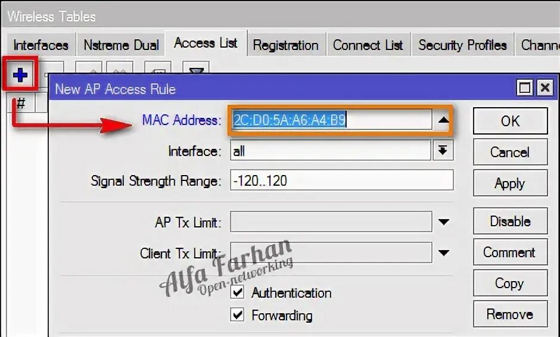The height and width of the screenshot is (337, 560).
Task: Select the Registration tab
Action: pos(286,45)
